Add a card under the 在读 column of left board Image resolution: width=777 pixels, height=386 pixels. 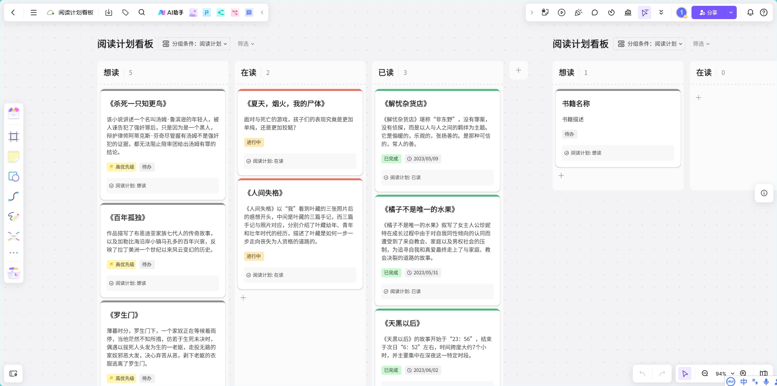click(243, 298)
